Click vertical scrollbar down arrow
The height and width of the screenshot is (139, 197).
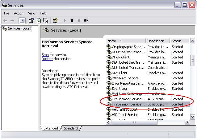192,117
